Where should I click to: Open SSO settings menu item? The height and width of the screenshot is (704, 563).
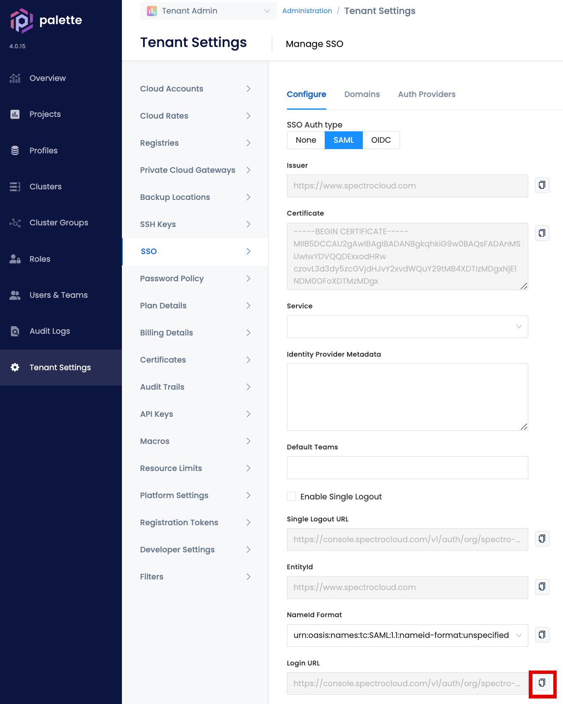pos(196,252)
